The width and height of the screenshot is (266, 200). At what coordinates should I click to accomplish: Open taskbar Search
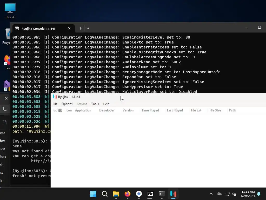pos(104,194)
